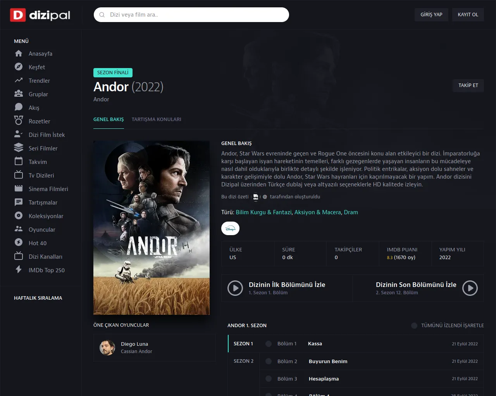This screenshot has width=496, height=396.
Task: Click the Hot 40 bolt icon
Action: [x=19, y=242]
